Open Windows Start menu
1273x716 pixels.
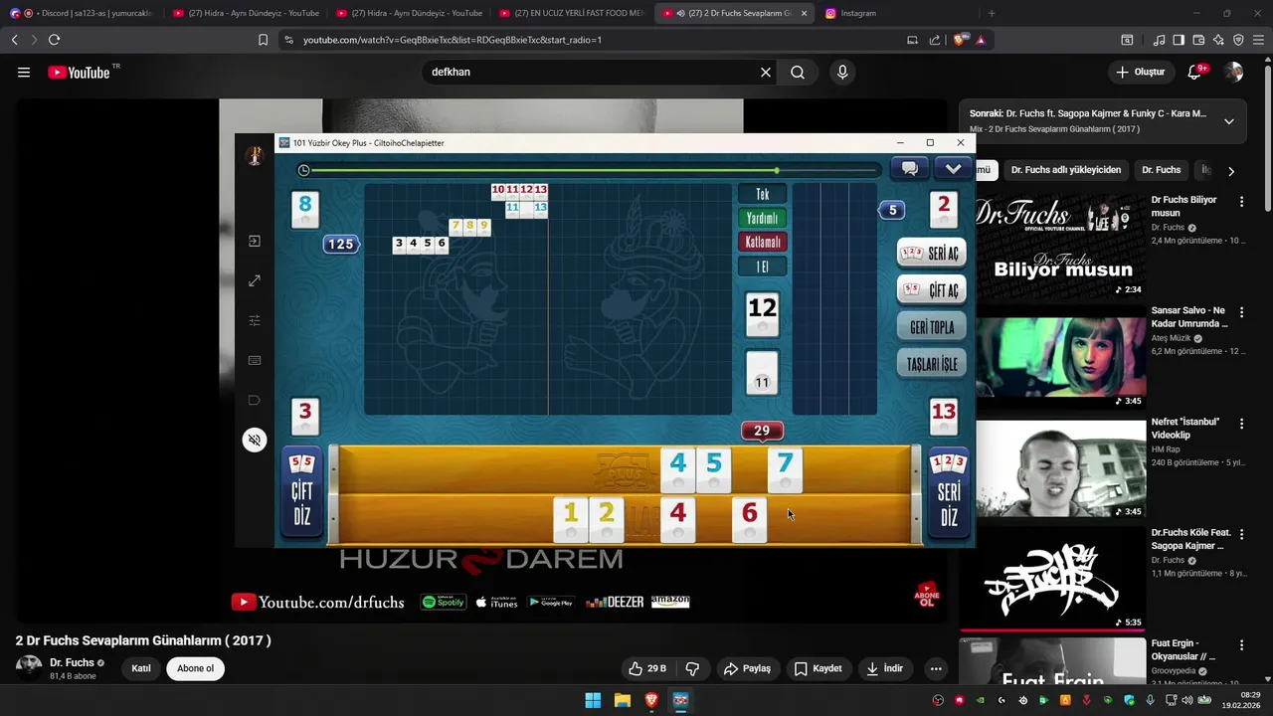tap(593, 700)
